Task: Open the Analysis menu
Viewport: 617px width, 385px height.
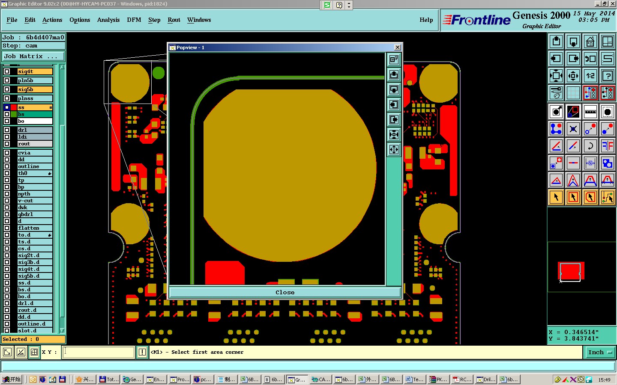Action: pos(108,20)
